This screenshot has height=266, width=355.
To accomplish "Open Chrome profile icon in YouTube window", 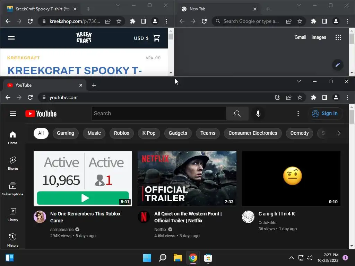I will click(x=336, y=97).
